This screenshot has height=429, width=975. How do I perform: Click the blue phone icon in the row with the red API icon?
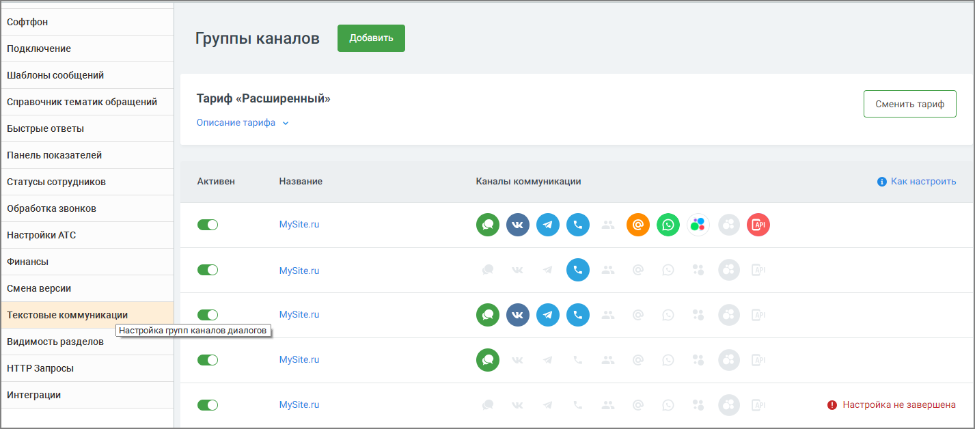(578, 225)
